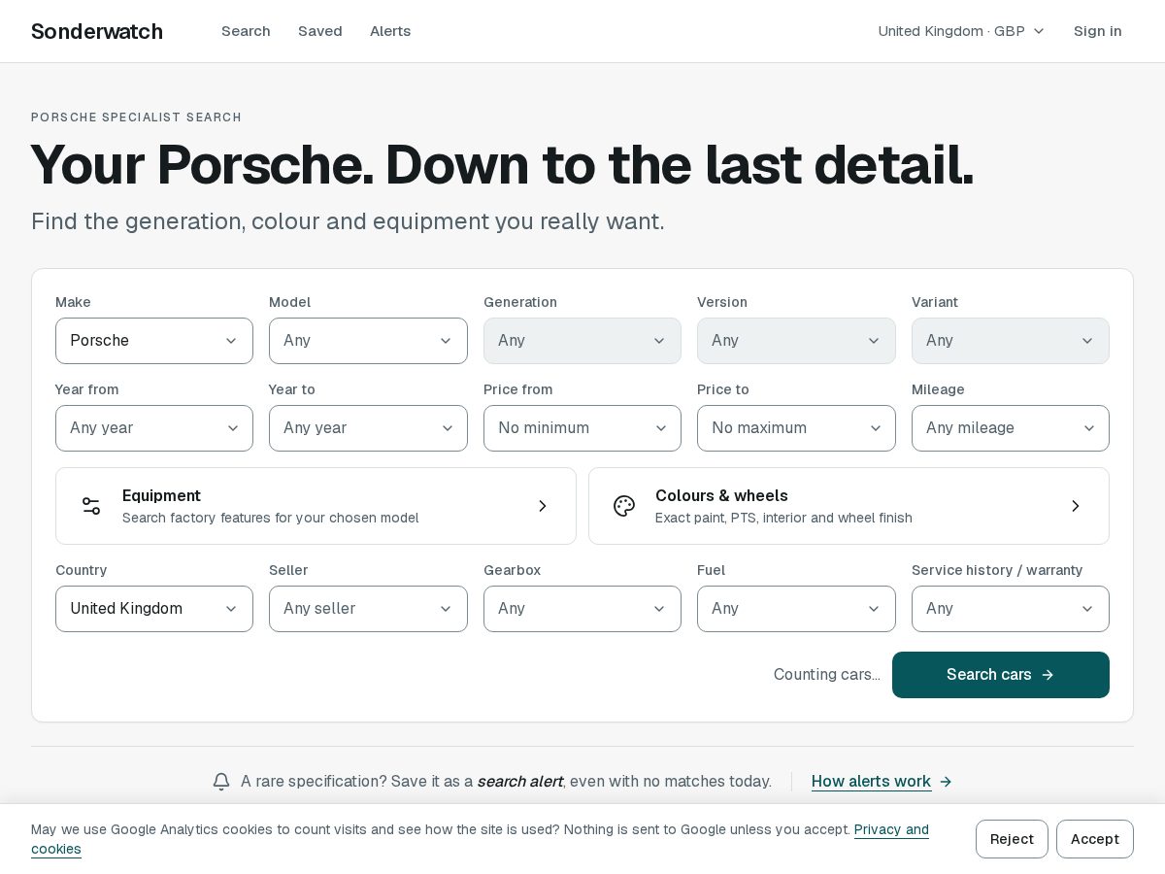
Task: Open the Seller dropdown
Action: (x=368, y=609)
